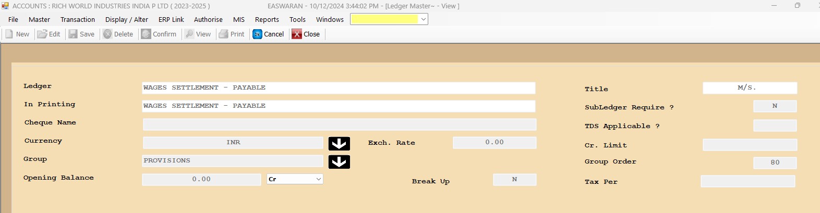Viewport: 820px width, 213px height.
Task: Open the ERP Link menu
Action: pos(171,20)
